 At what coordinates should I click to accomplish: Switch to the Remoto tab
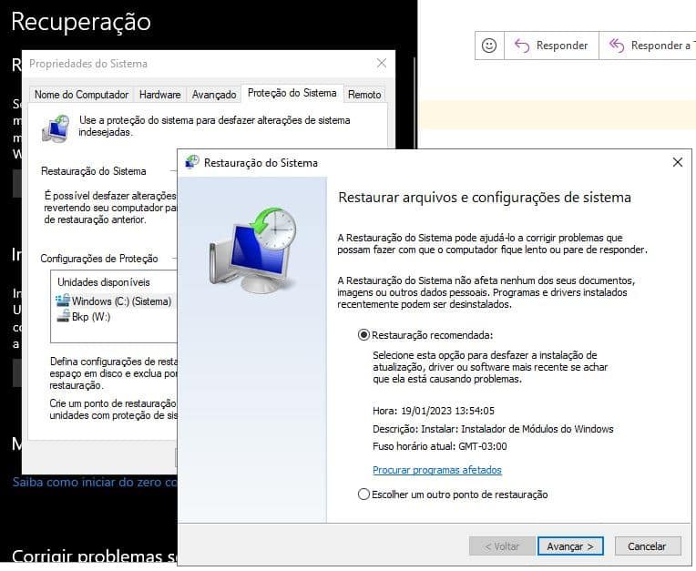pos(364,95)
